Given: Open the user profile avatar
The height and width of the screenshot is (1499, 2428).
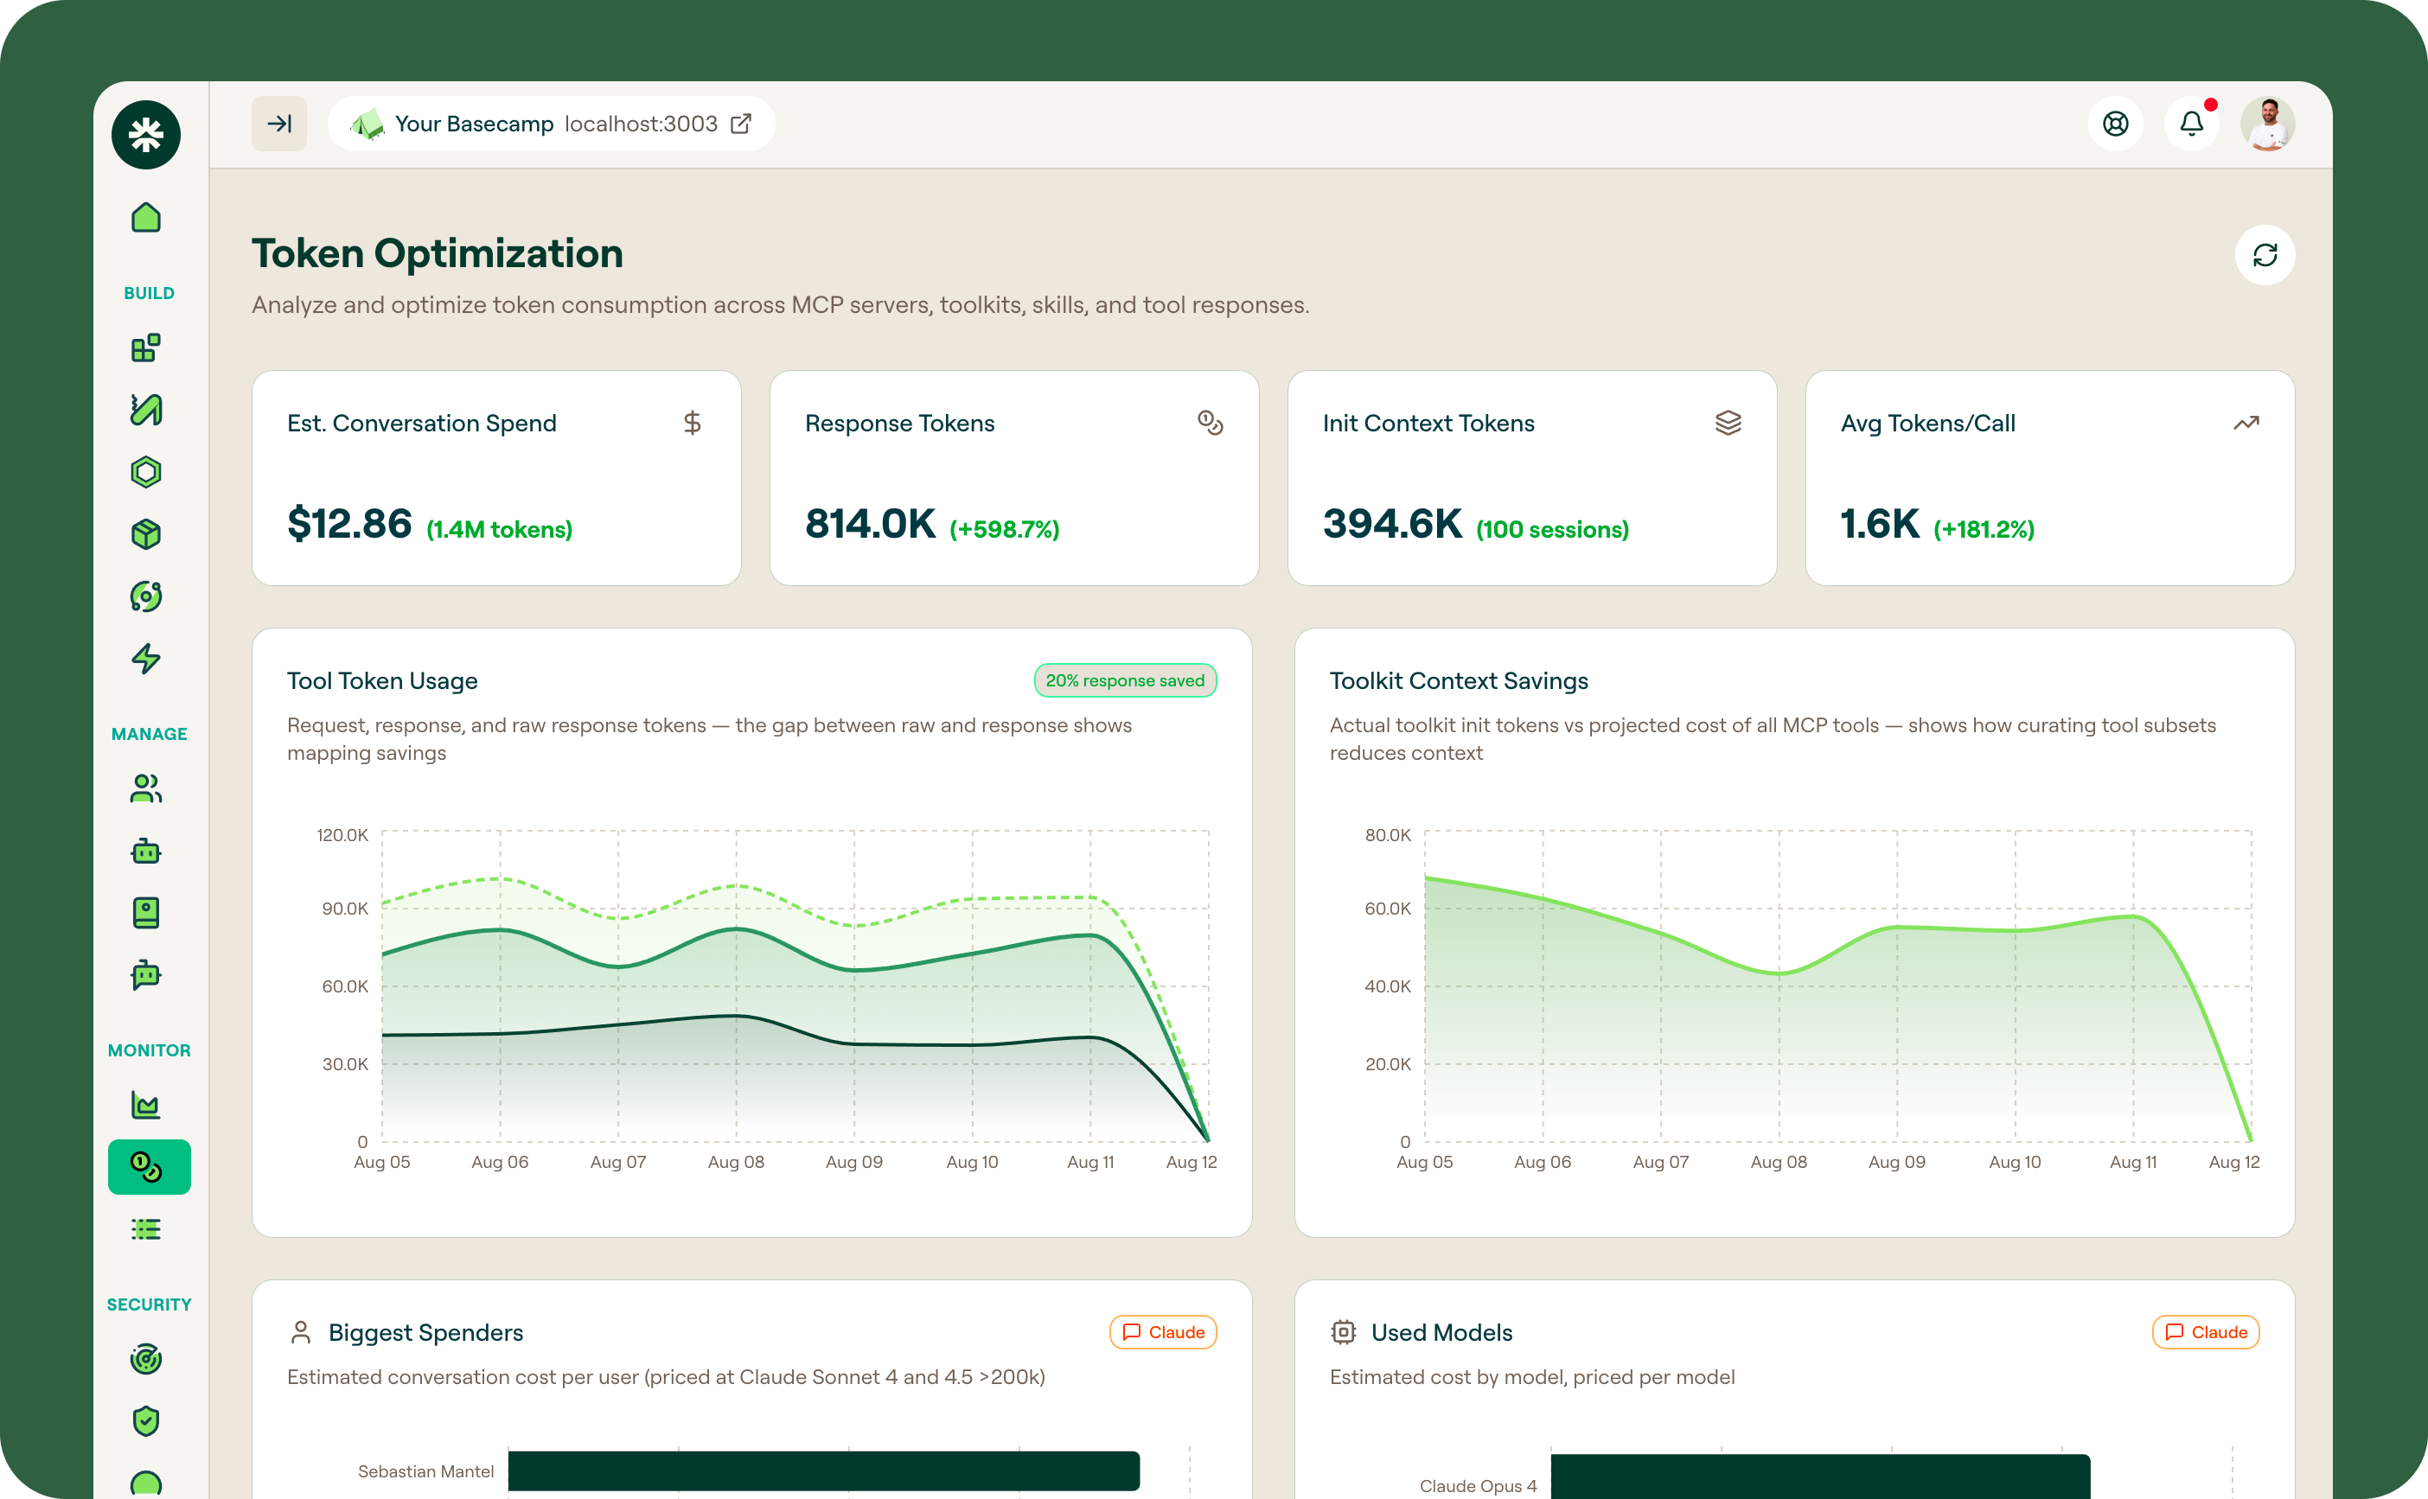Looking at the screenshot, I should (2267, 124).
